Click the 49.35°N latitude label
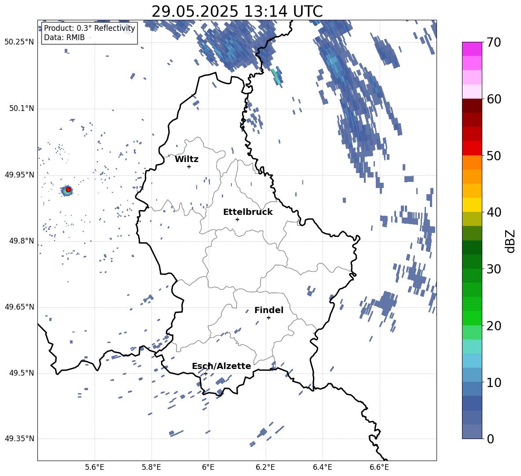 [19, 439]
